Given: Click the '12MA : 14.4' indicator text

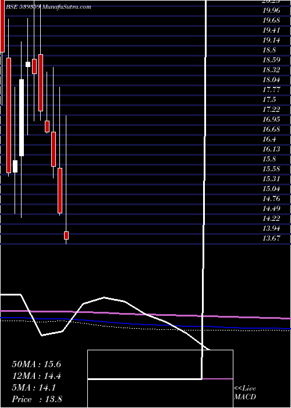Looking at the screenshot, I should pyautogui.click(x=36, y=376).
